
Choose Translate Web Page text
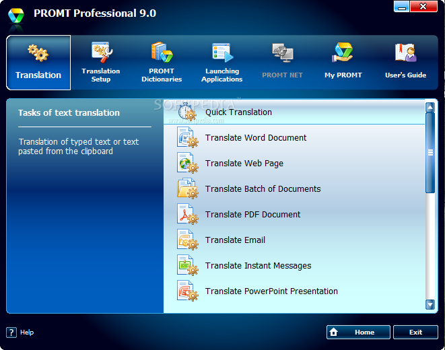[244, 164]
